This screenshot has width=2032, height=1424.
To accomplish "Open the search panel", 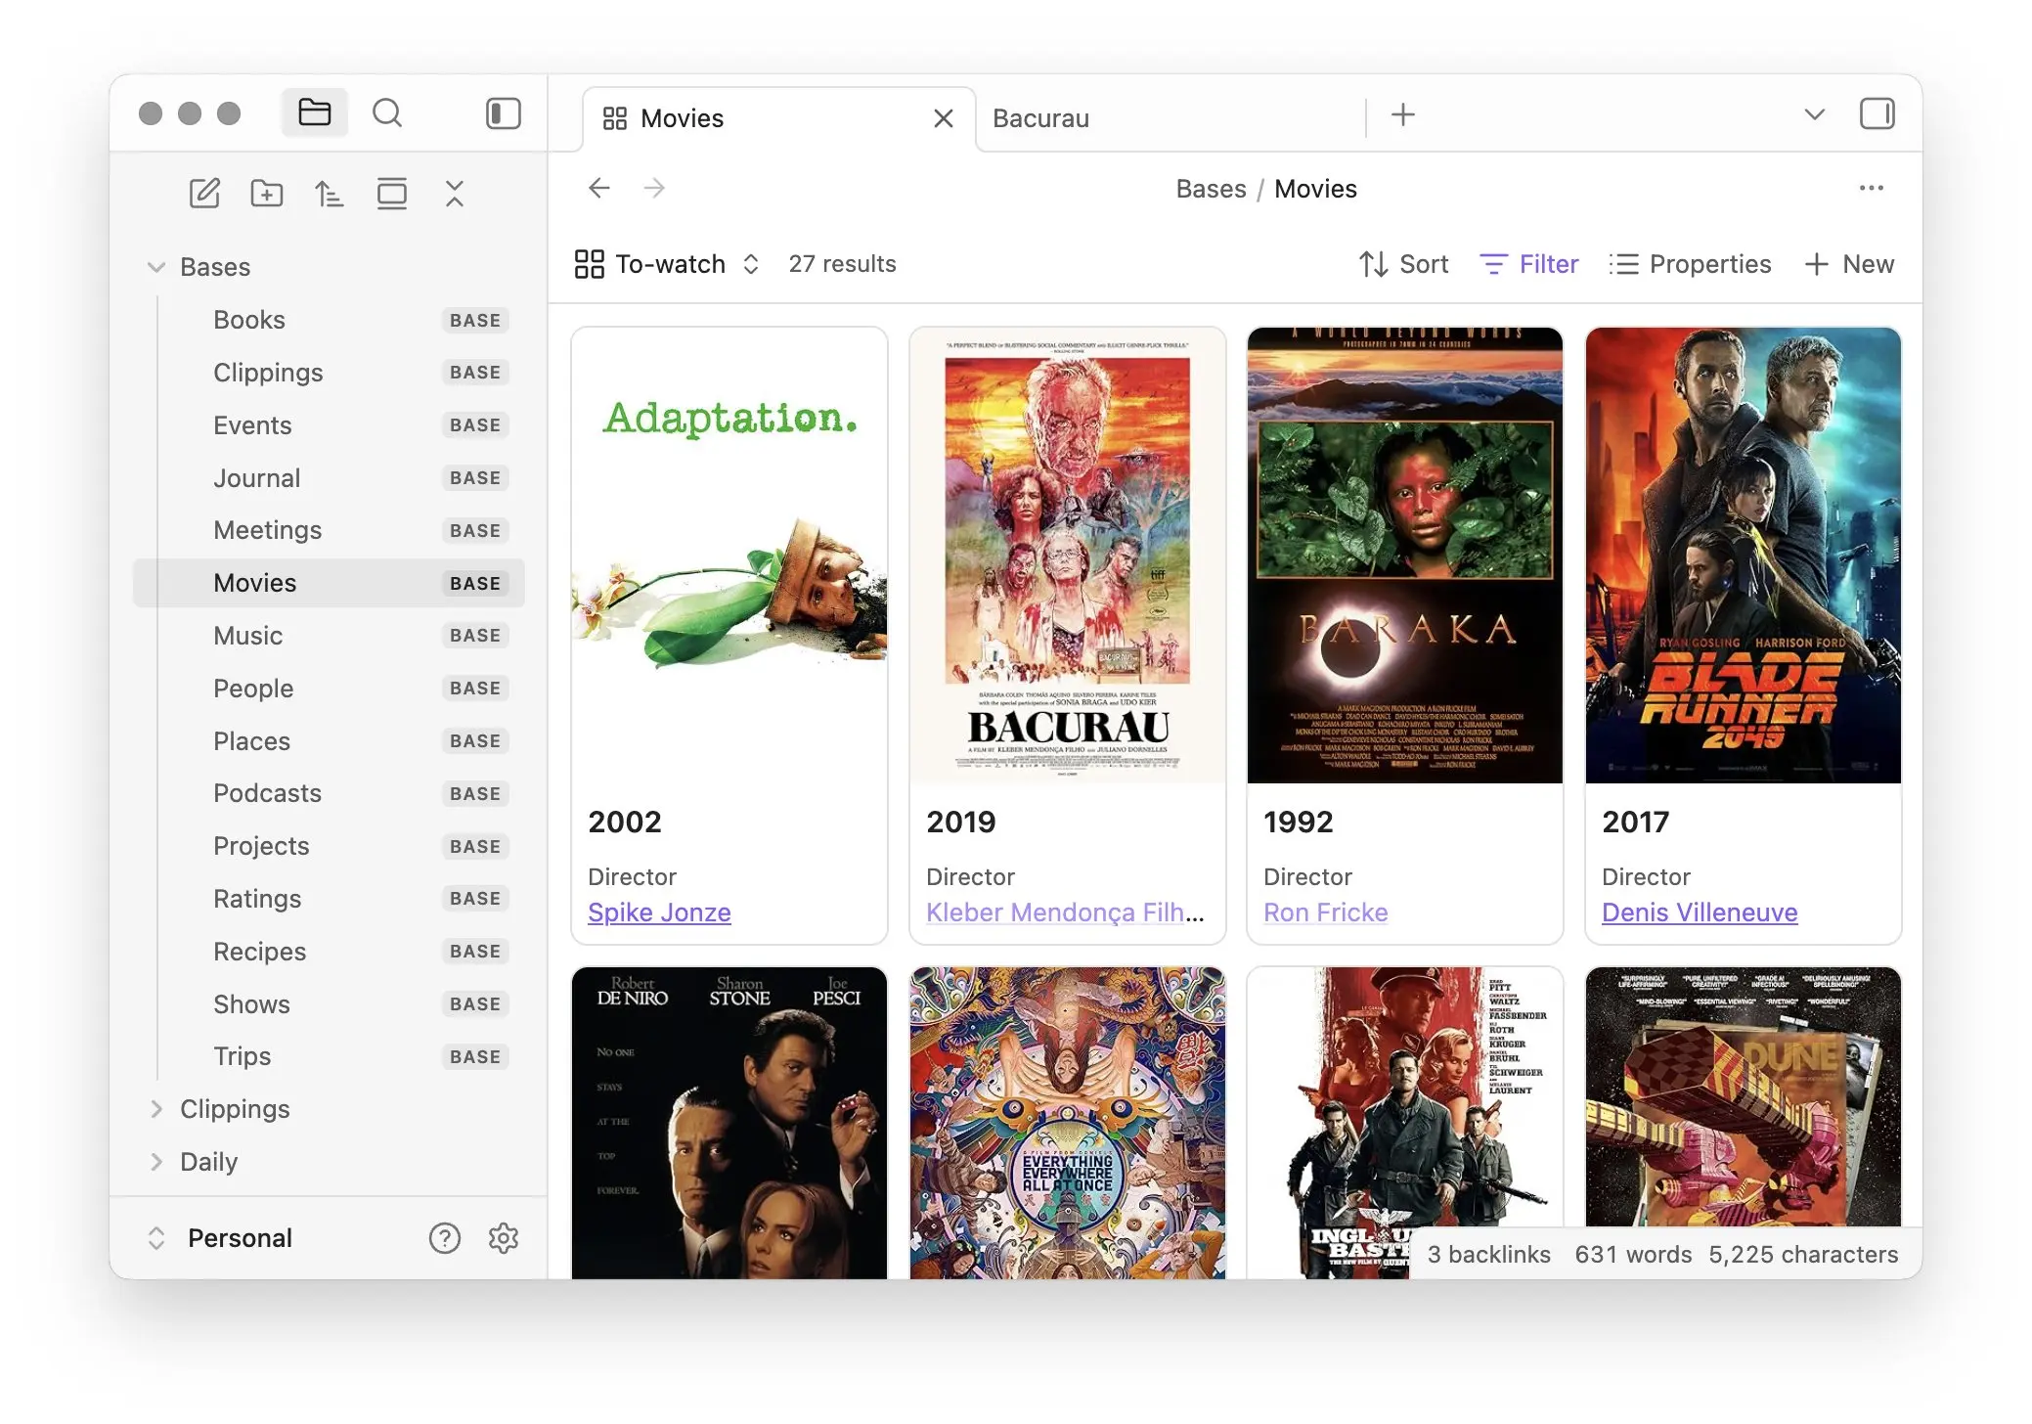I will pyautogui.click(x=387, y=113).
